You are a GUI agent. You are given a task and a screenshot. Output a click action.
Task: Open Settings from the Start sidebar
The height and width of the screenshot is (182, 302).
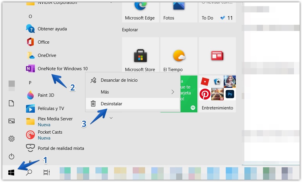click(x=11, y=138)
